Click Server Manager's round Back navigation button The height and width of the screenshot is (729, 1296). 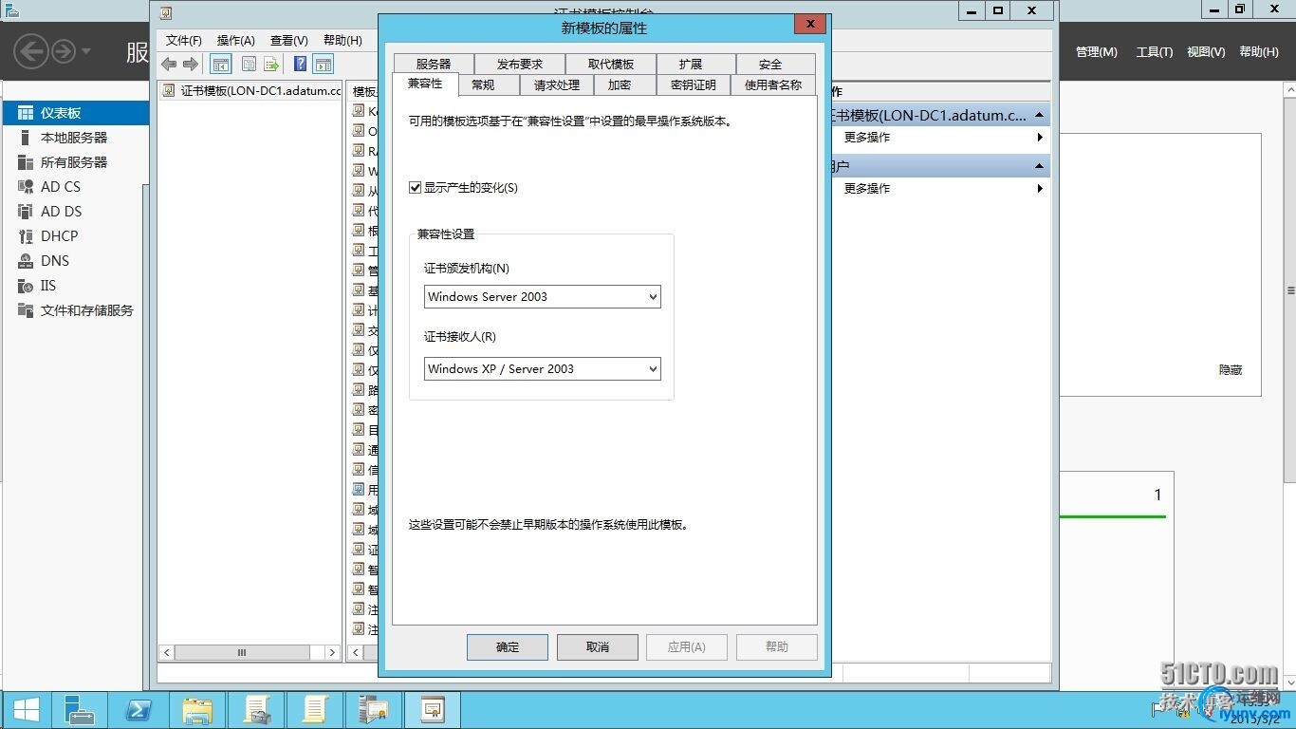(31, 51)
